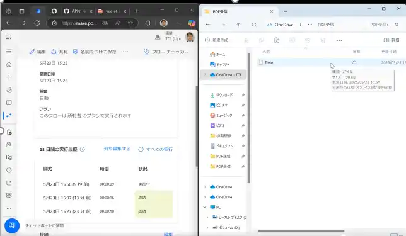406x236 pixels.
Task: Open browser settings and more ellipsis
Action: pyautogui.click(x=178, y=23)
